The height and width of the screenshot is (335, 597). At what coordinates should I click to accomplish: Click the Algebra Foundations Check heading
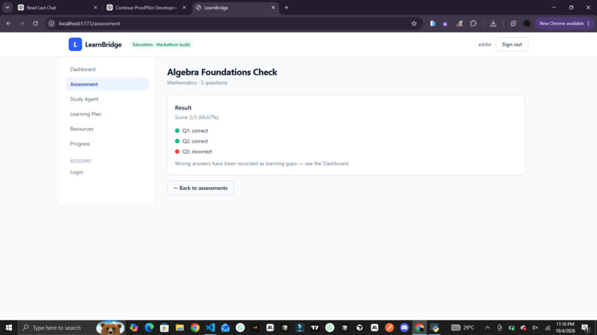222,72
